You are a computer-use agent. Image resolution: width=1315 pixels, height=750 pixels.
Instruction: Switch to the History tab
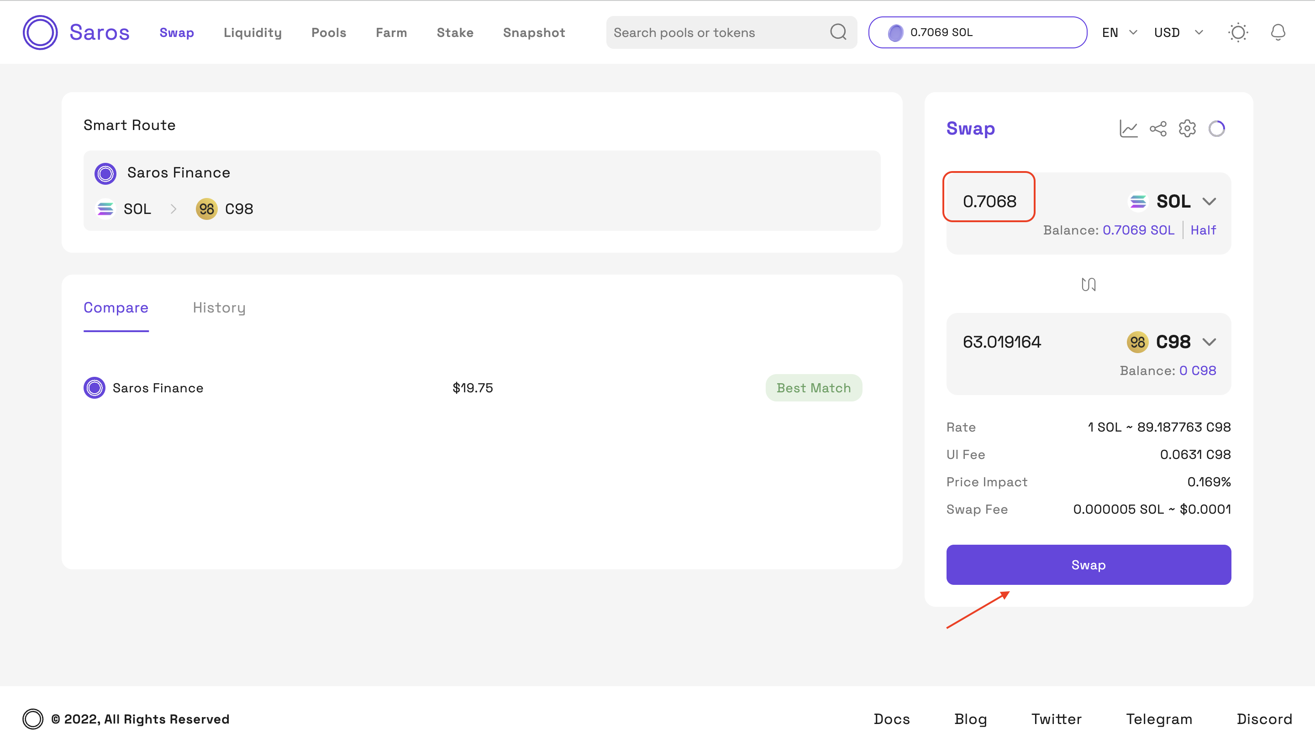[219, 307]
